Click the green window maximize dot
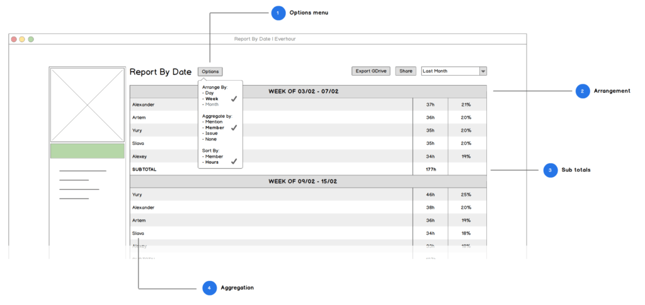Image resolution: width=645 pixels, height=305 pixels. pyautogui.click(x=31, y=39)
